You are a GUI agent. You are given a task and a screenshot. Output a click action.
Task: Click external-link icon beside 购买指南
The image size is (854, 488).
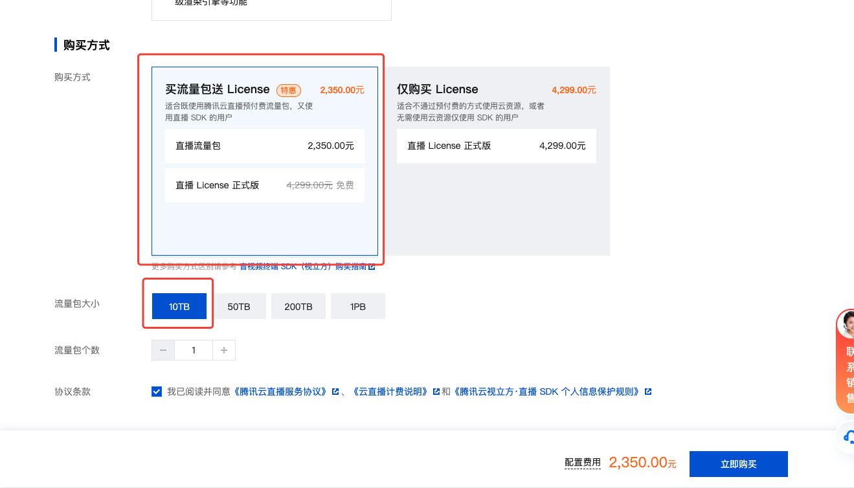[372, 267]
